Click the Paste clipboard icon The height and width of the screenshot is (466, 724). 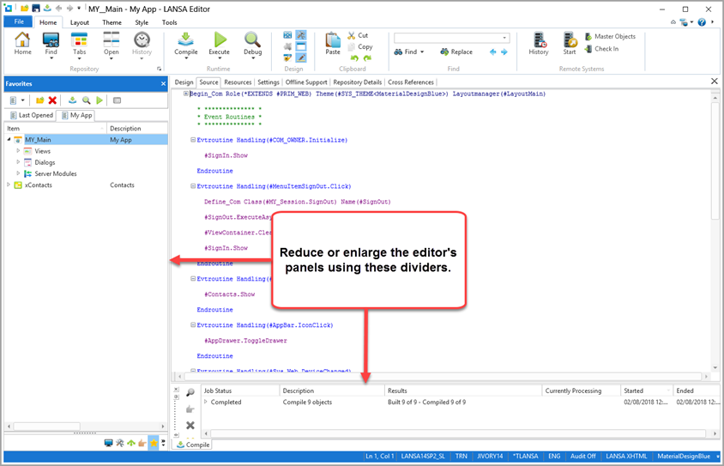[x=333, y=40]
